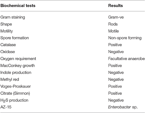The width and height of the screenshot is (145, 113).
Task: Click 'Facultative anaerobe' result text
Action: point(126,59)
